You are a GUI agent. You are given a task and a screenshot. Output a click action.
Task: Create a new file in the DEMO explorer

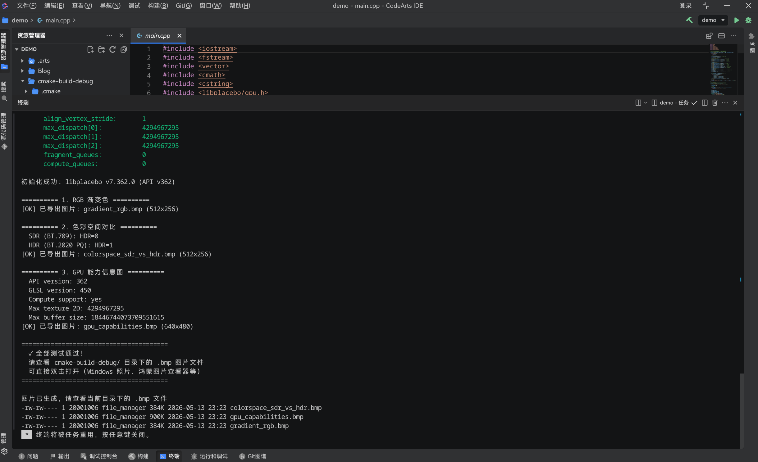90,49
